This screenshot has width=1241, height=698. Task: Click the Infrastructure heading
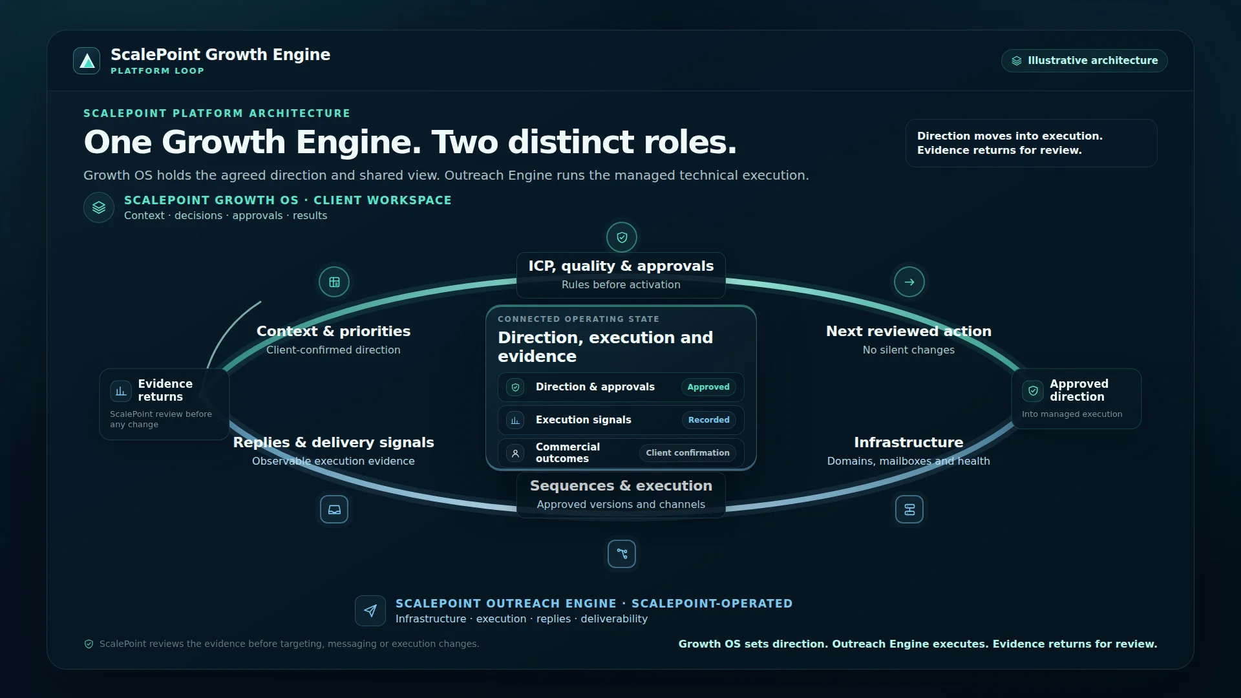pos(909,443)
